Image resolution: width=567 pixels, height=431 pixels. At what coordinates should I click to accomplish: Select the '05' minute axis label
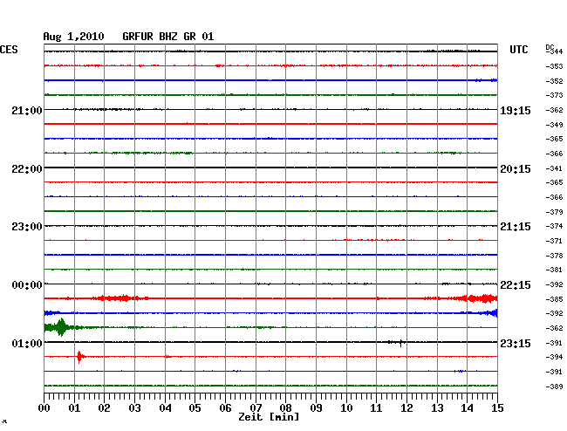195,408
